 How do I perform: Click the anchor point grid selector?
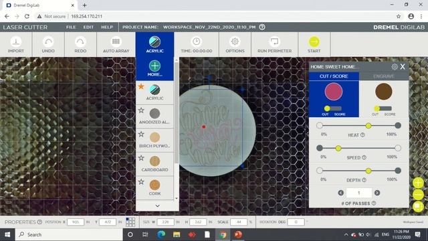130,222
